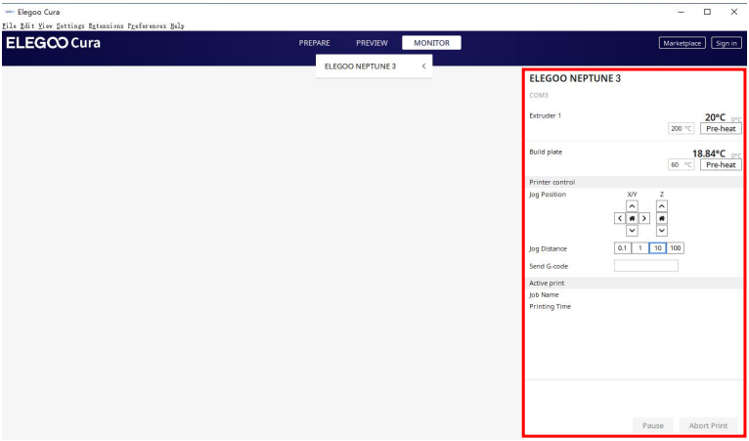The height and width of the screenshot is (441, 749).
Task: Click the Active print section header
Action: pyautogui.click(x=634, y=283)
